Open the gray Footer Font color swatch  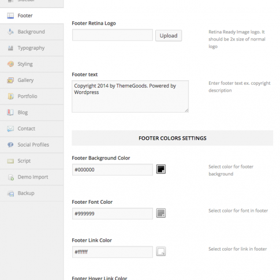pos(161,213)
